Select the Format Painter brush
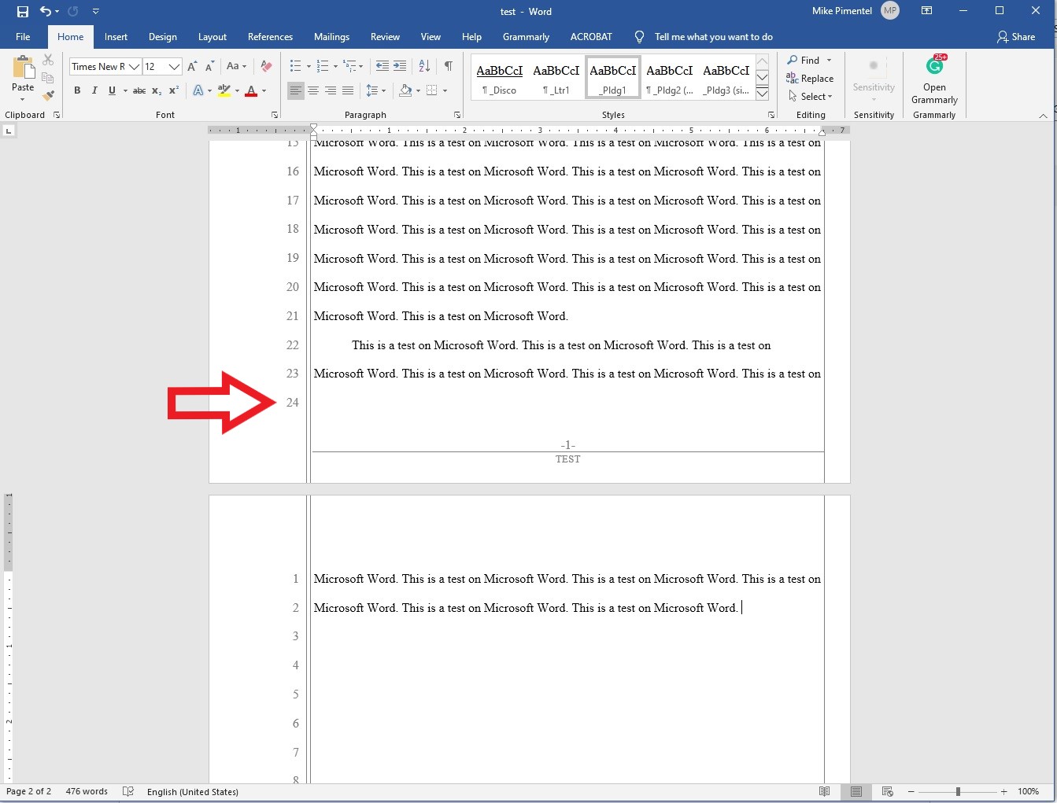 [x=48, y=95]
